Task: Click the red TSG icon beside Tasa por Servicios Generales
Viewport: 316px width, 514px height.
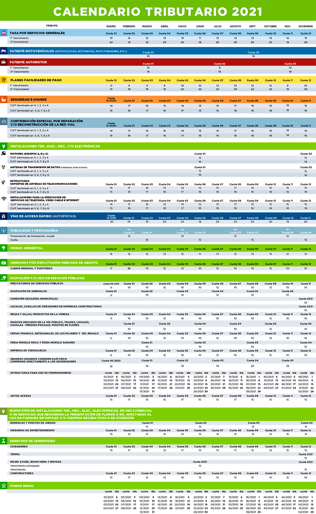Action: (3, 33)
